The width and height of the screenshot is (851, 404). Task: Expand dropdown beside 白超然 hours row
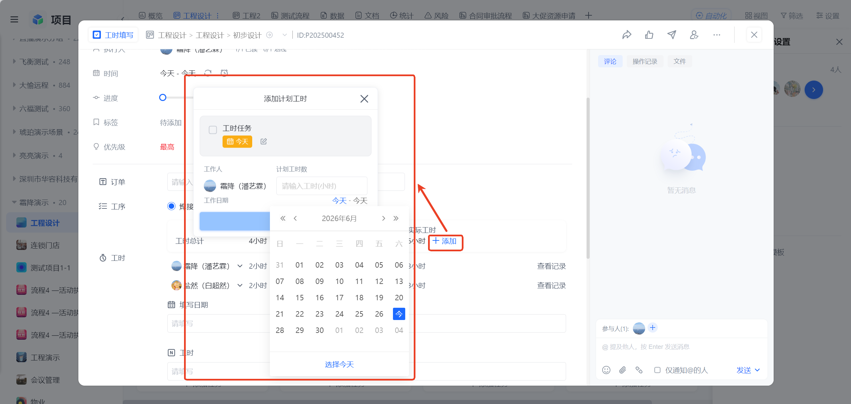[240, 285]
